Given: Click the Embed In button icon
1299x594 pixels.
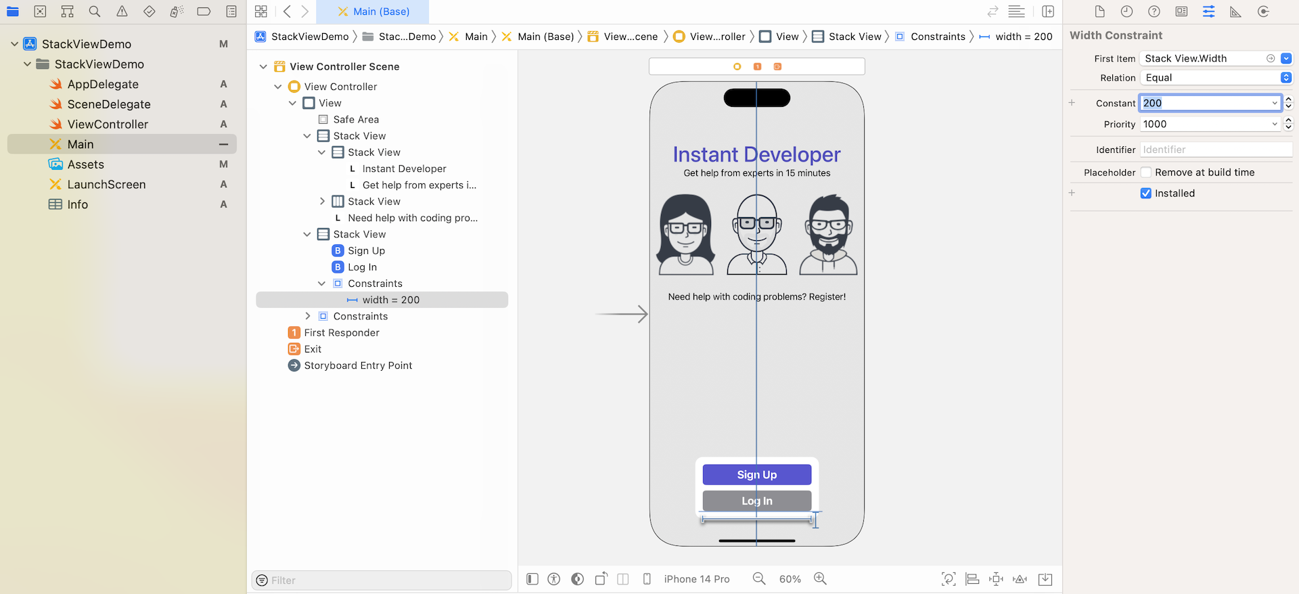Looking at the screenshot, I should (1045, 578).
